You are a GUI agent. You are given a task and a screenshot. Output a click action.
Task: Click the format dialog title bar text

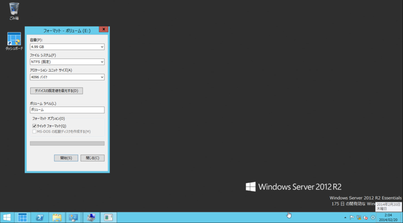[x=67, y=31]
